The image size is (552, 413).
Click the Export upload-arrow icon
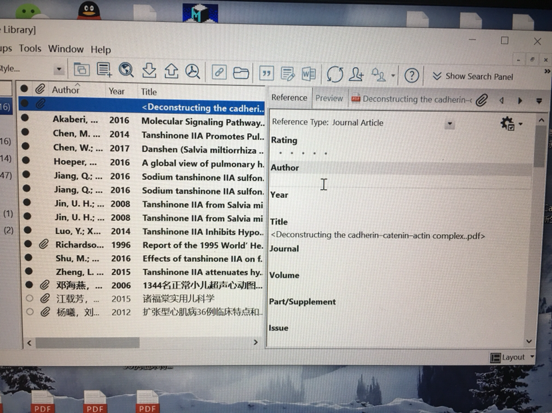click(x=171, y=71)
